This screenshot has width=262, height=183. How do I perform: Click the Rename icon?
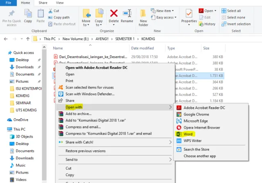(127, 13)
